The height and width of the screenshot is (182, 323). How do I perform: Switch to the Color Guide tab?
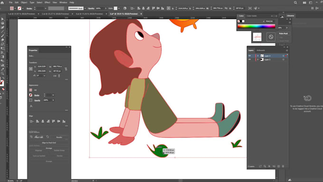[x=252, y=16]
